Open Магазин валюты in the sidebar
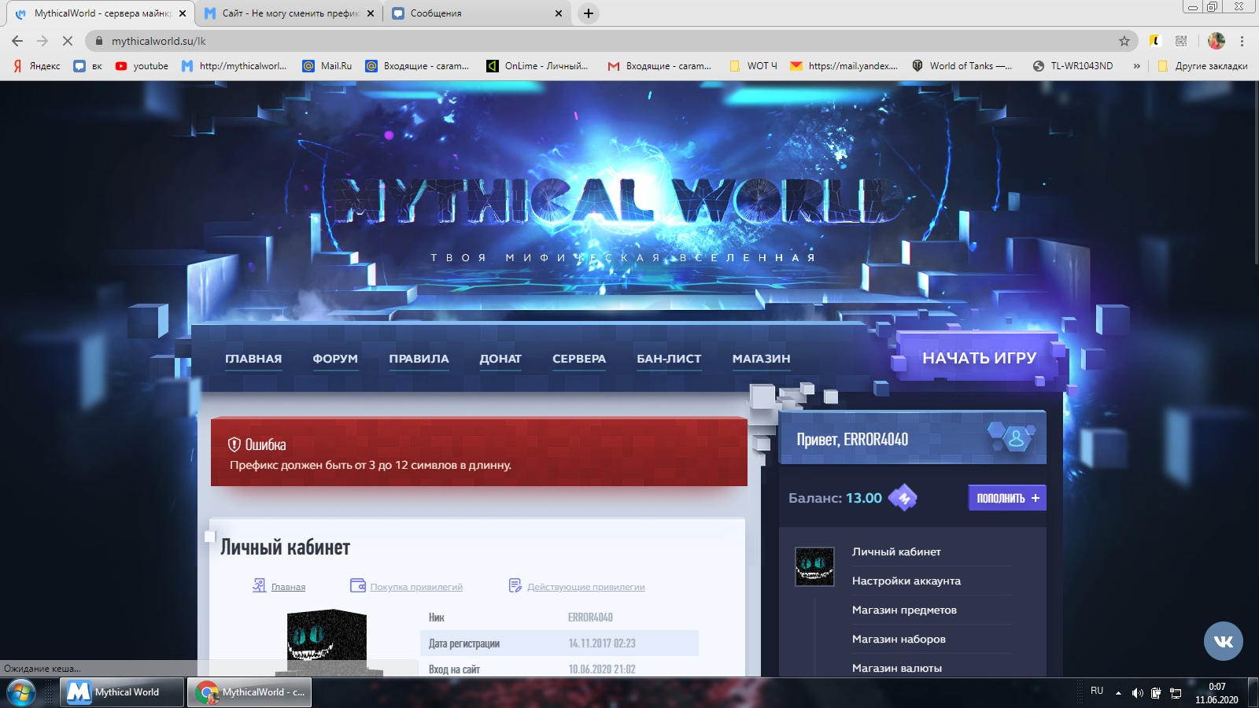Image resolution: width=1259 pixels, height=708 pixels. 896,668
